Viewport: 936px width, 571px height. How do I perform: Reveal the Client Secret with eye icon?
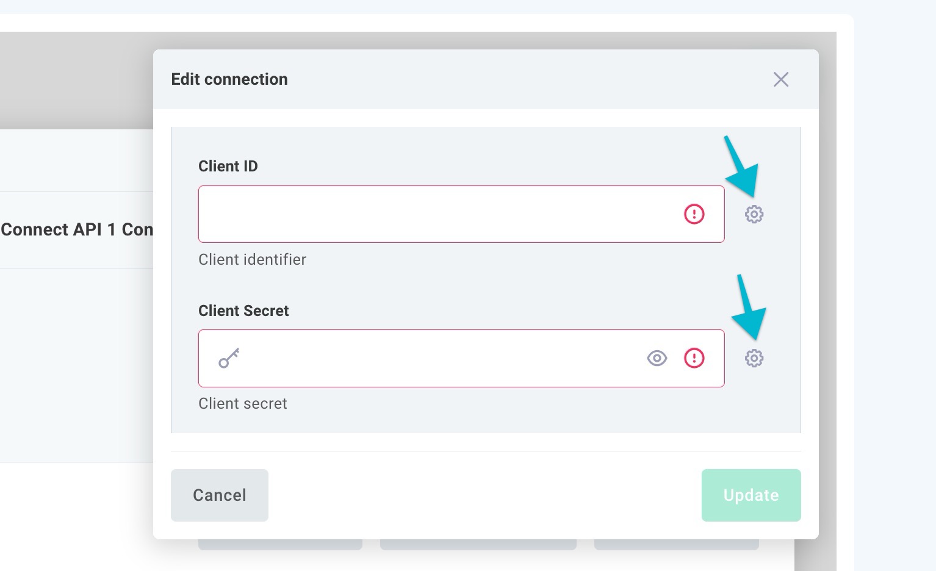[x=657, y=358]
